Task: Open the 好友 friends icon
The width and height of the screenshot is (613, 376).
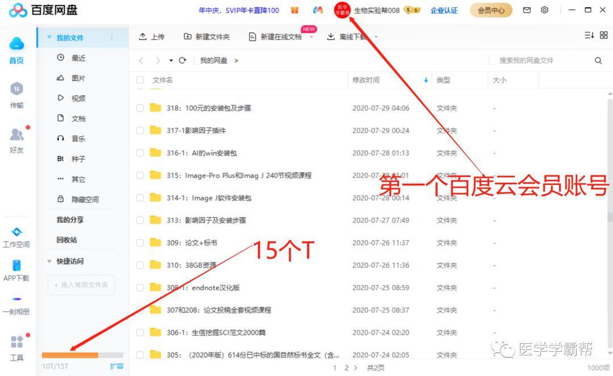Action: pyautogui.click(x=16, y=135)
